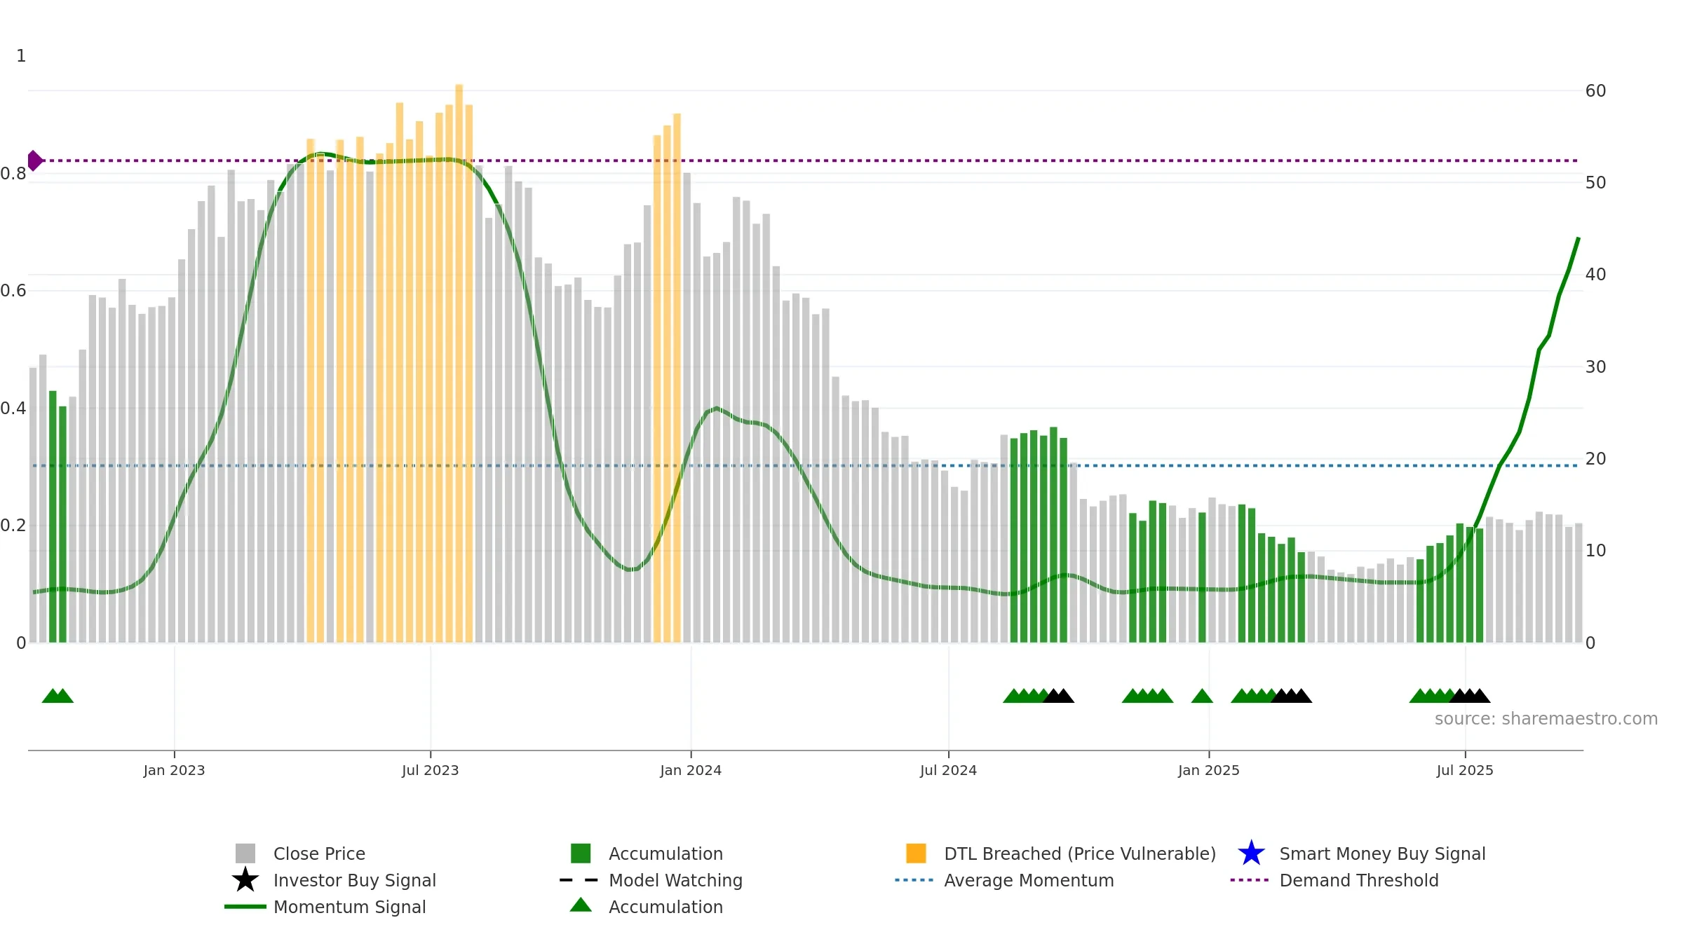Click the source: sharemaestro.com text

pos(1546,719)
